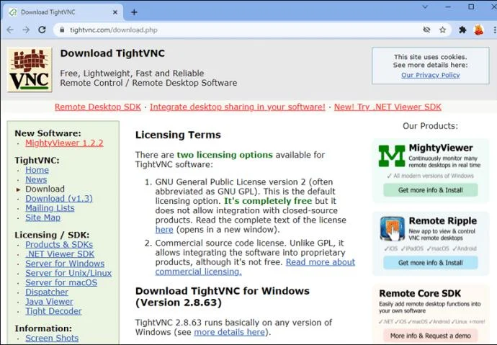Image resolution: width=497 pixels, height=345 pixels.
Task: Open .NET Viewer SDK sidebar link
Action: (60, 254)
